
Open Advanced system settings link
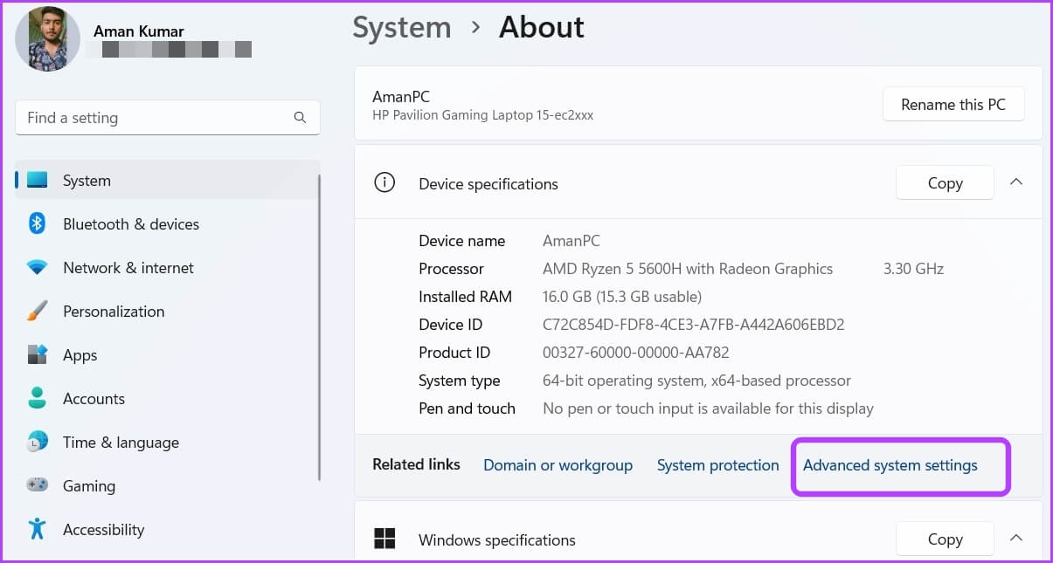890,465
